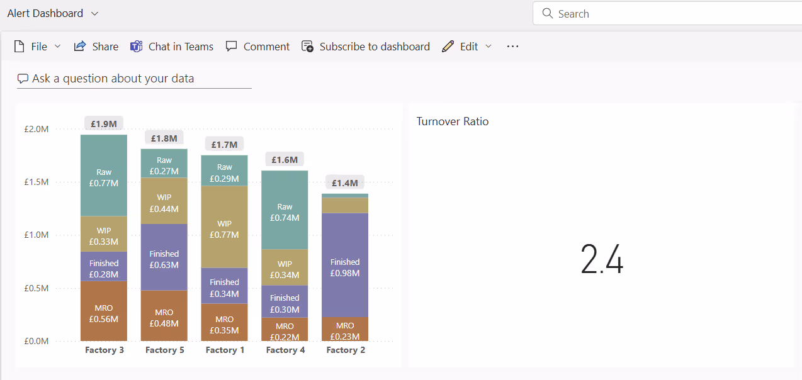Image resolution: width=802 pixels, height=380 pixels.
Task: Click the Factory 1 axis label
Action: [225, 350]
